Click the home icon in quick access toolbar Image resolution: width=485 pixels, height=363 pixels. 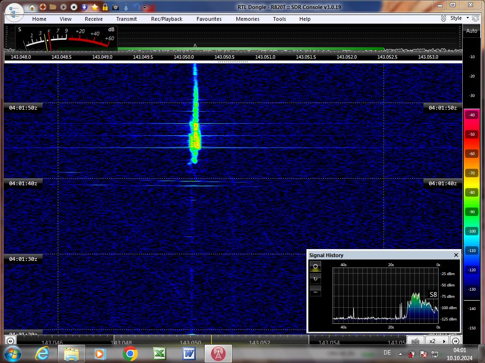pyautogui.click(x=32, y=7)
